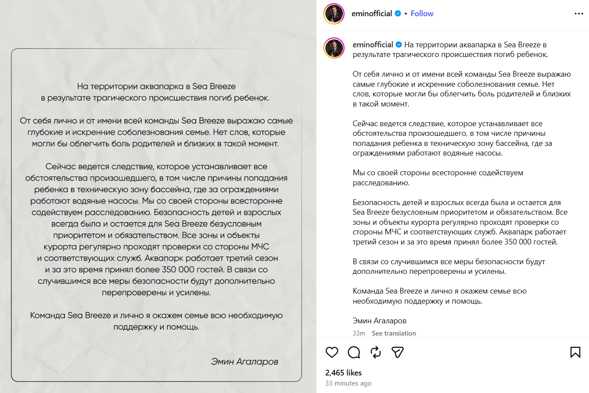The height and width of the screenshot is (393, 589).
Task: Like the post with heart icon
Action: tap(332, 352)
